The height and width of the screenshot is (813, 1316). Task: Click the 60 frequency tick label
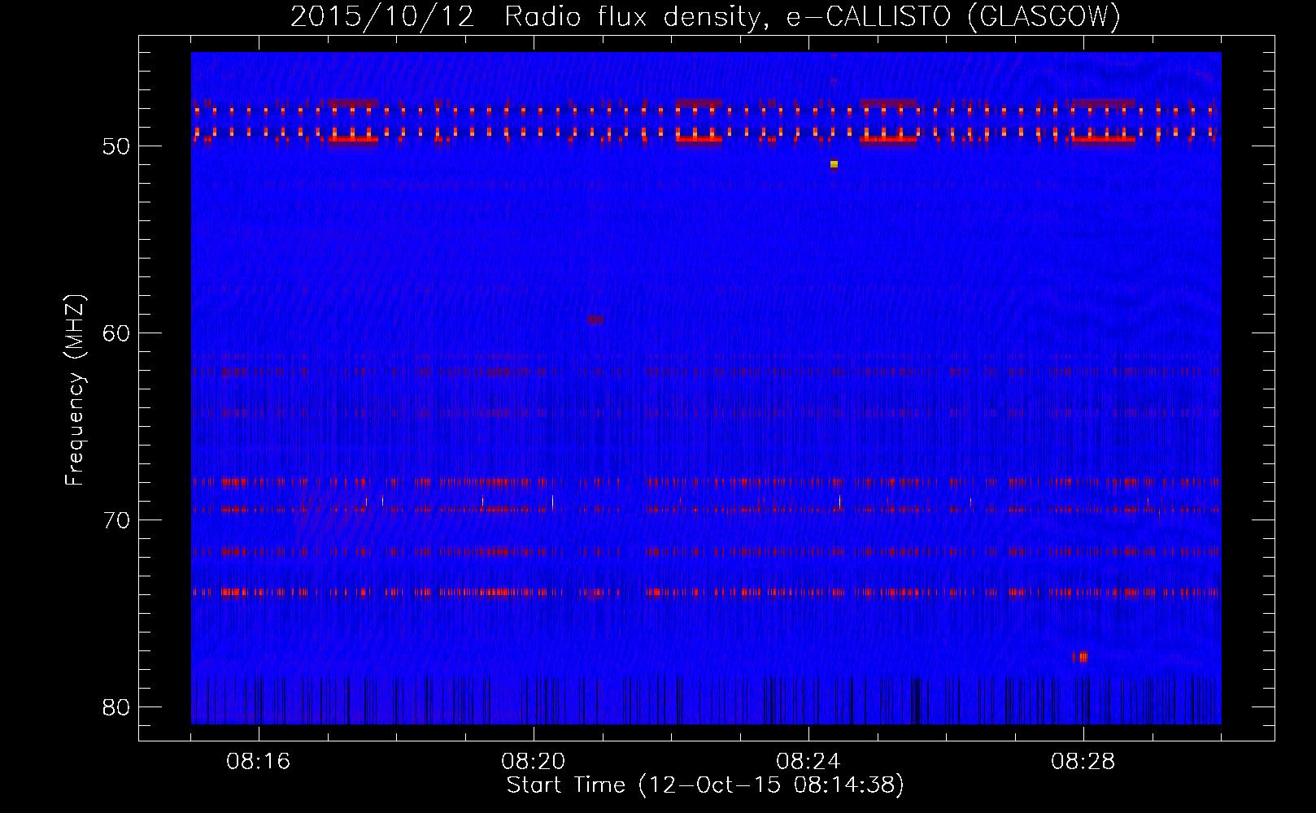point(116,333)
